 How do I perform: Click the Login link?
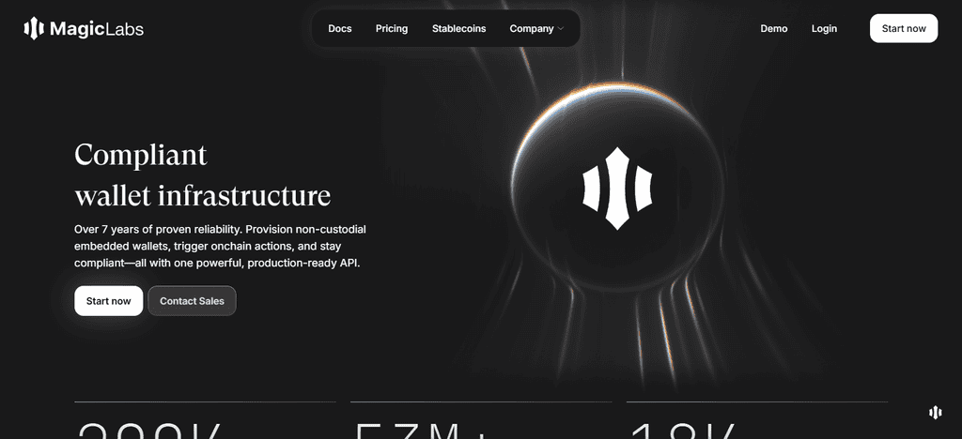pyautogui.click(x=824, y=29)
